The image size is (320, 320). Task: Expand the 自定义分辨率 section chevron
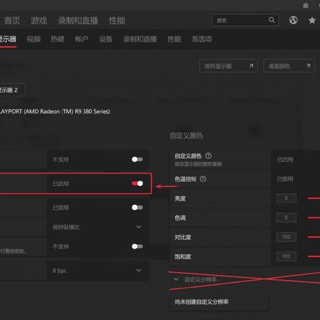(176, 279)
